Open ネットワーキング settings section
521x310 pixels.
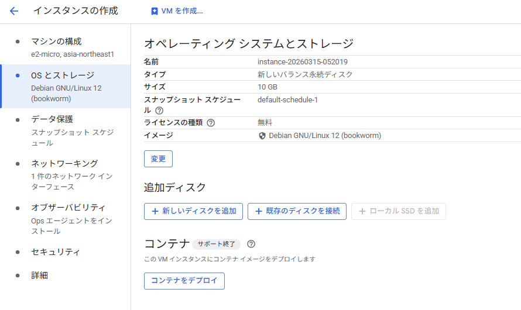pyautogui.click(x=64, y=163)
